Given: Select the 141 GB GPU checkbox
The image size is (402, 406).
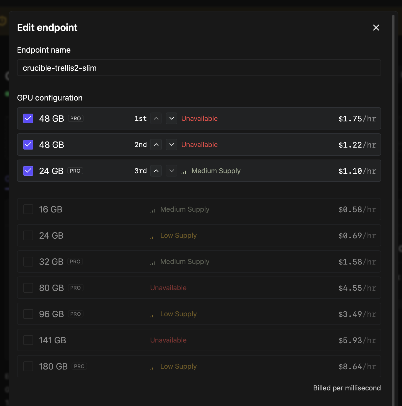Looking at the screenshot, I should coord(28,340).
